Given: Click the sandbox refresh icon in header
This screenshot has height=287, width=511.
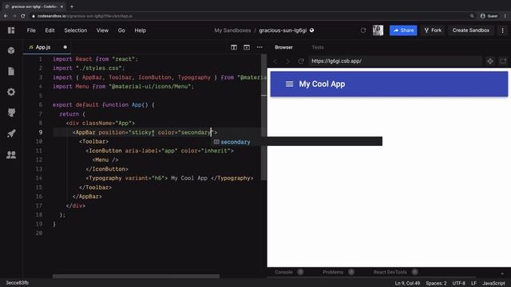Looking at the screenshot, I should pyautogui.click(x=363, y=30).
